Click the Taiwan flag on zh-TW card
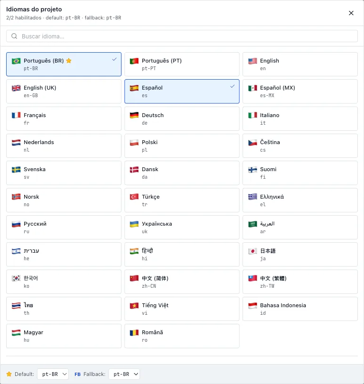Image resolution: width=364 pixels, height=384 pixels. (253, 278)
